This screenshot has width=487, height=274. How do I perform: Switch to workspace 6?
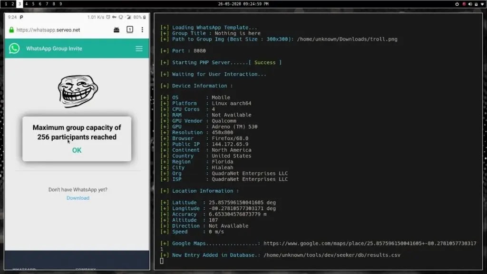[x=40, y=4]
